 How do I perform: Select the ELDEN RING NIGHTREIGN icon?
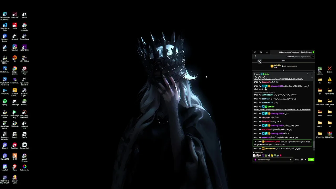(x=5, y=179)
